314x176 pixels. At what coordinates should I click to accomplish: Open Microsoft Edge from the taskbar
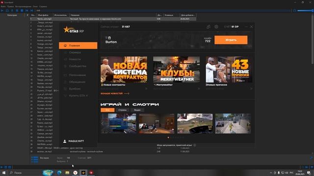point(59,173)
